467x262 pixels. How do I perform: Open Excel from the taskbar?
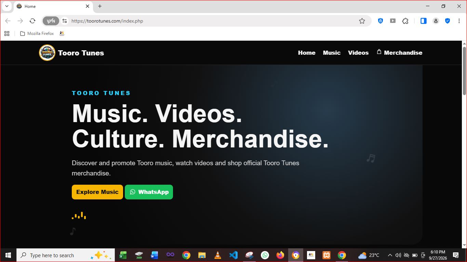pyautogui.click(x=123, y=255)
